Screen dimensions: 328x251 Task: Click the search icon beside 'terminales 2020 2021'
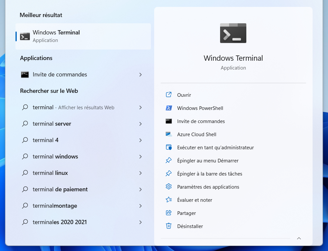coord(25,222)
